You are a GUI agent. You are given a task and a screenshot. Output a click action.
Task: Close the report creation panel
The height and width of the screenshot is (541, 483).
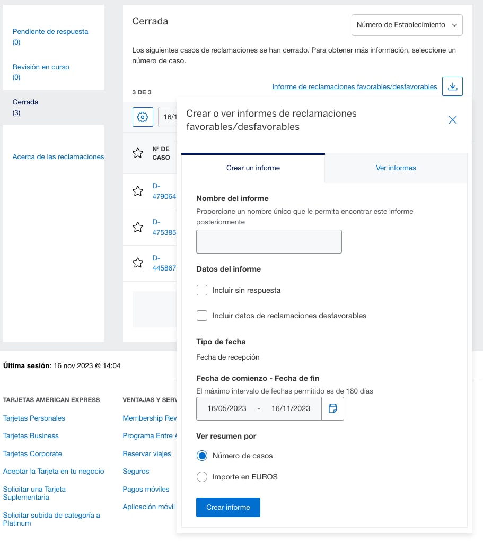[452, 120]
